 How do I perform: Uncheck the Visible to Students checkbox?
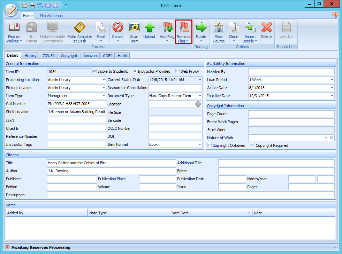94,71
